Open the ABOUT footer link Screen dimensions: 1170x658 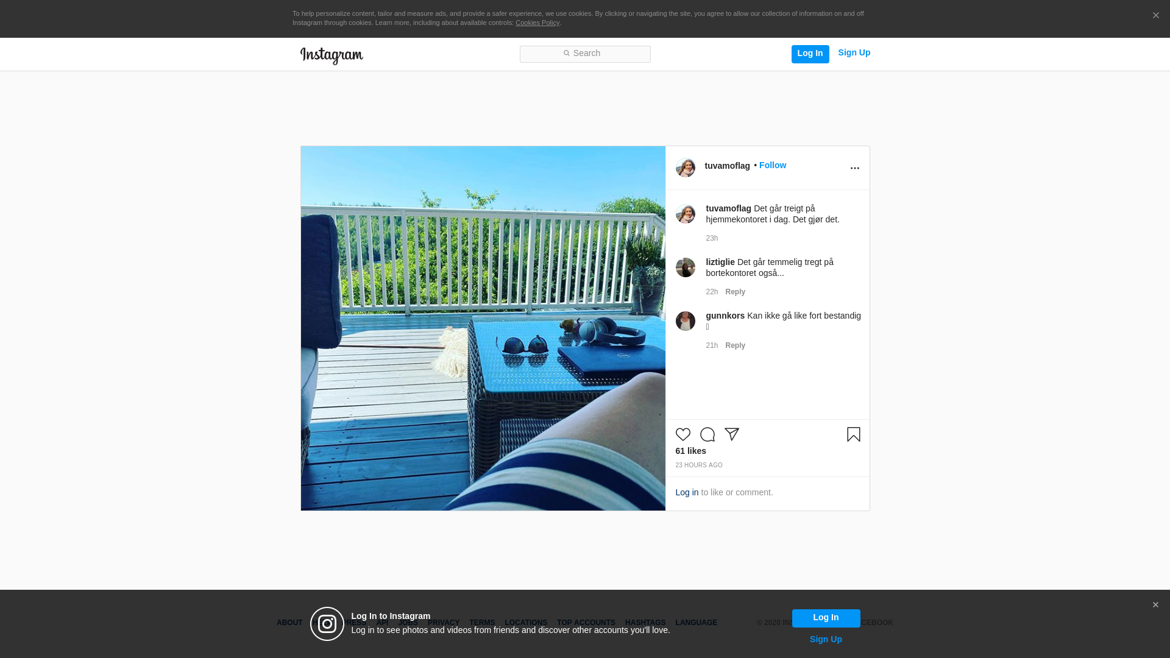coord(289,623)
